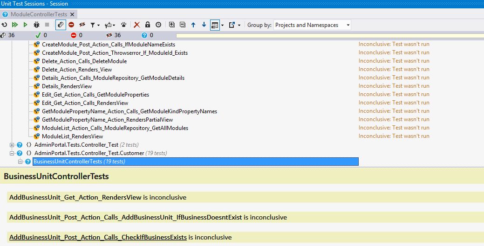Image resolution: width=484 pixels, height=246 pixels.
Task: Open AddBusinessUnit_Post_Action_Calls_CheckIfBusinessExists output link
Action: click(98, 237)
